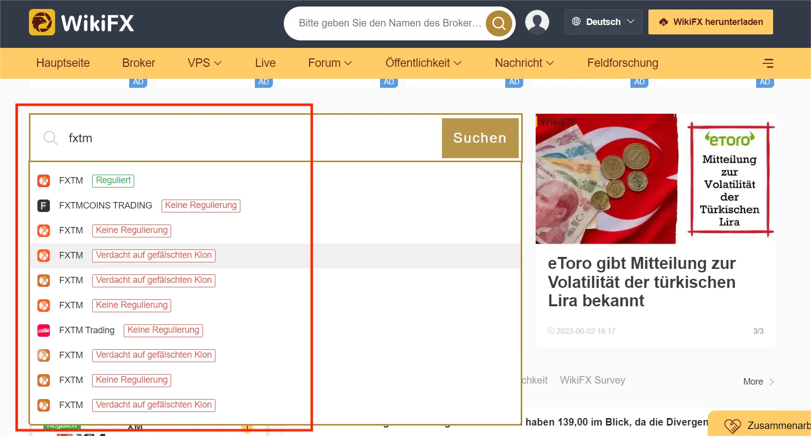The image size is (811, 436).
Task: Select the highlighted FXTM fake clone result
Action: (275, 255)
